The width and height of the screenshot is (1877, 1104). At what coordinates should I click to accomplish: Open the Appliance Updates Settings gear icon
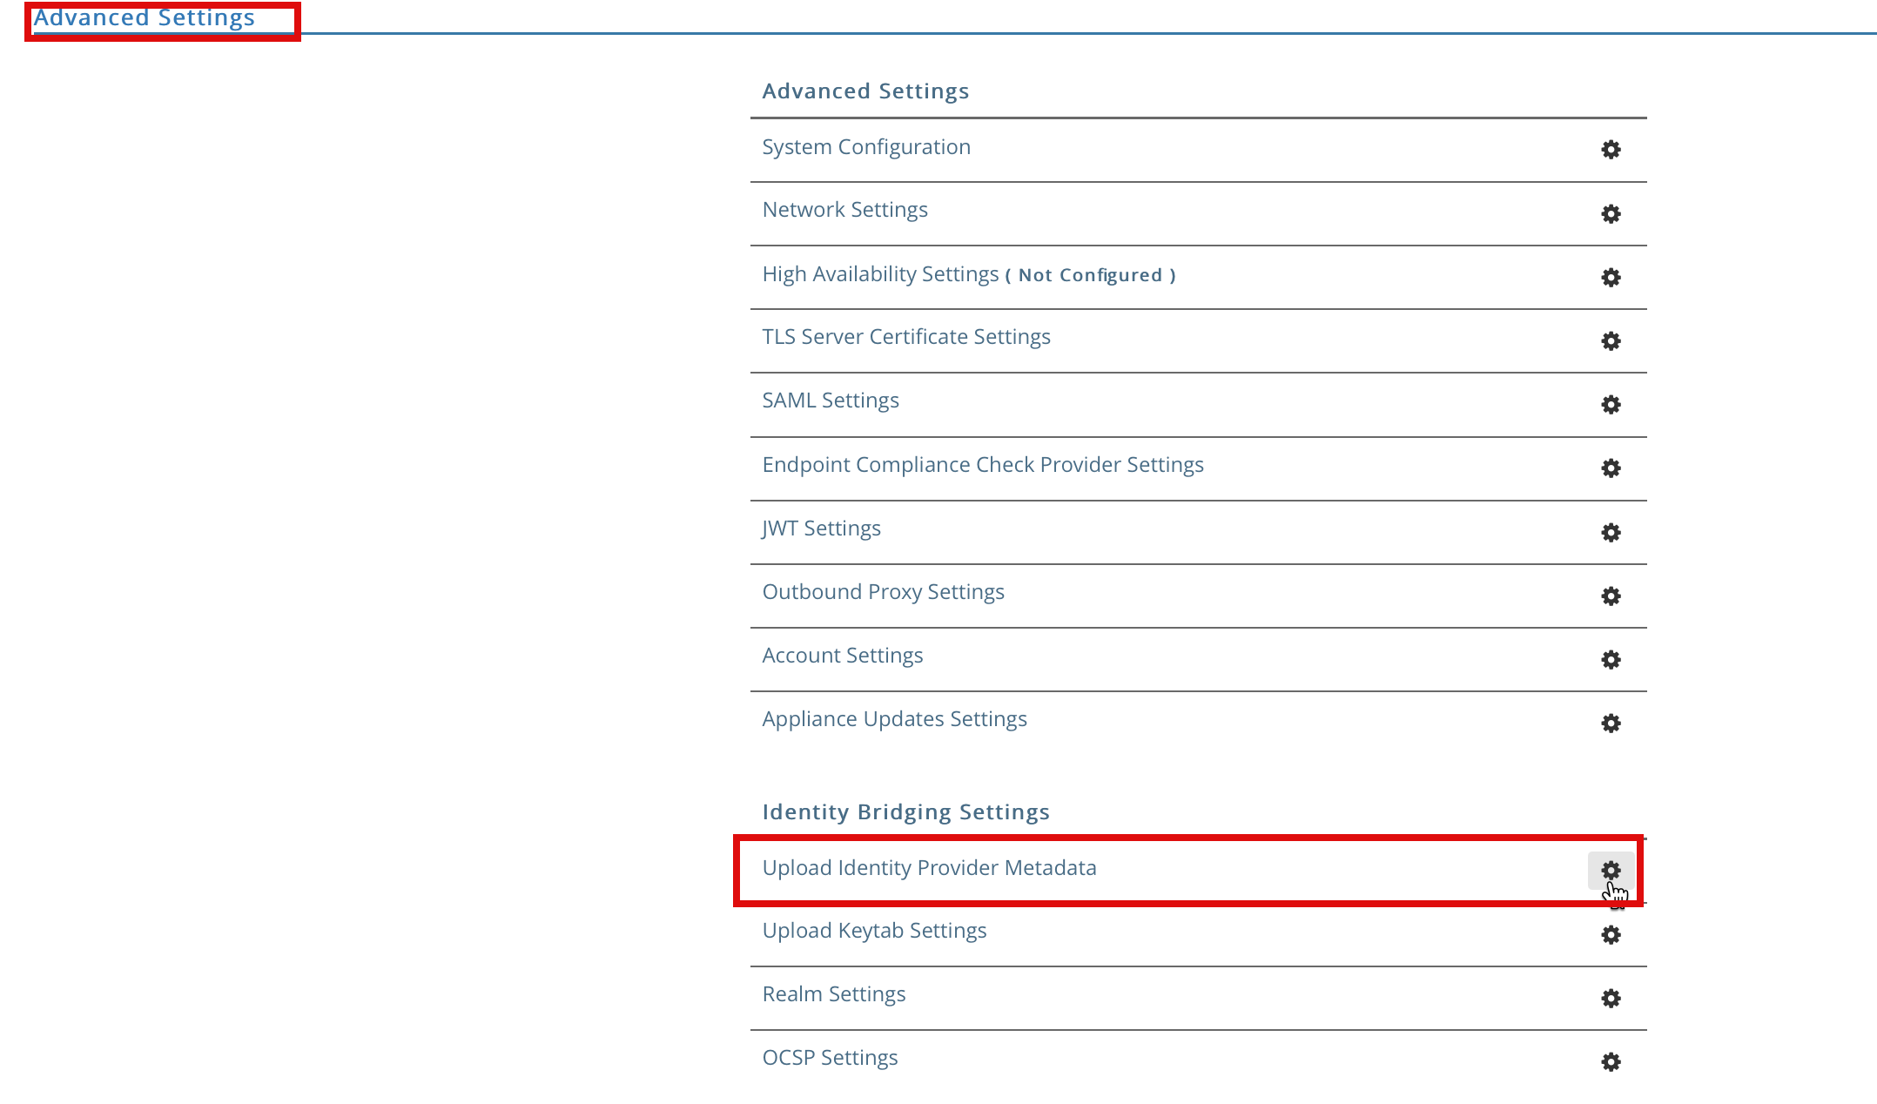click(1611, 723)
